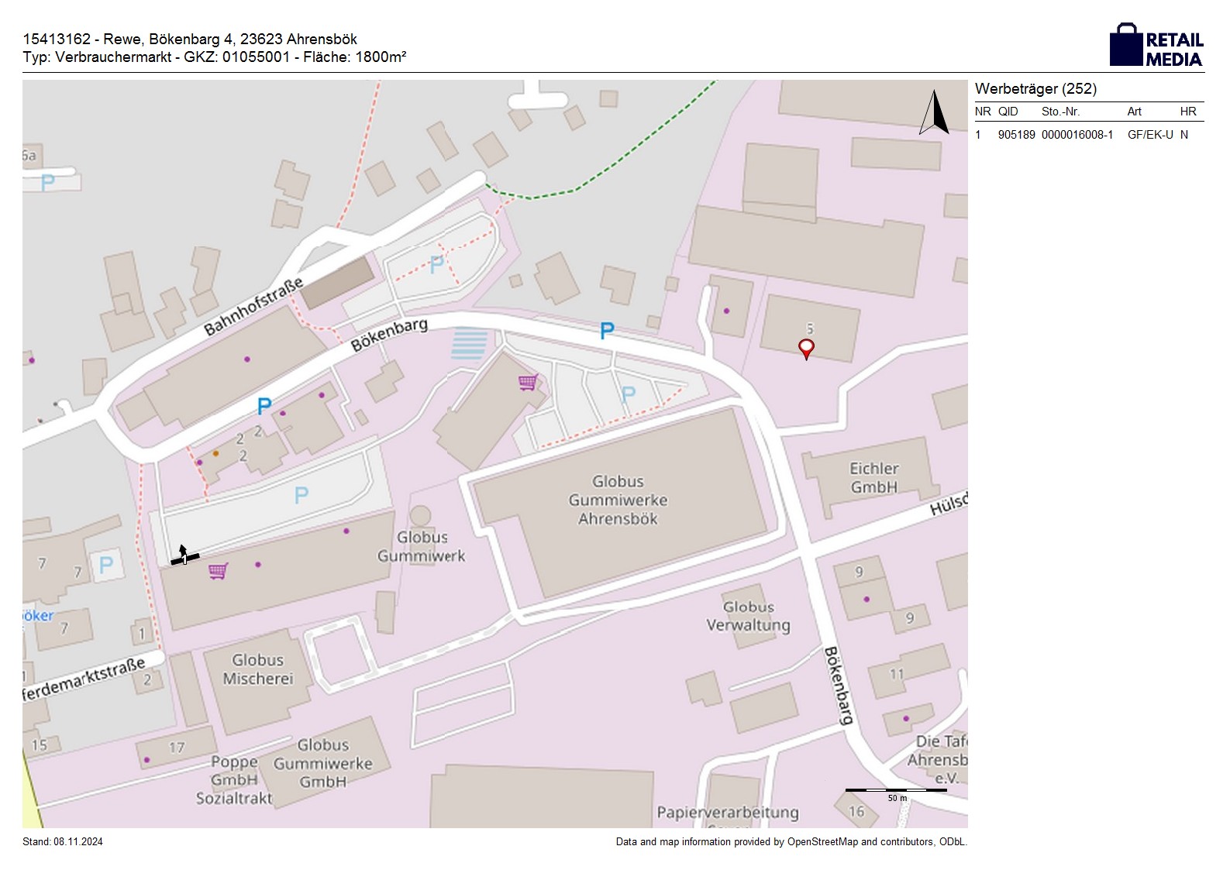The height and width of the screenshot is (870, 1230).
Task: Click bold parking icon below Bahnhofstraße building
Action: pos(264,406)
